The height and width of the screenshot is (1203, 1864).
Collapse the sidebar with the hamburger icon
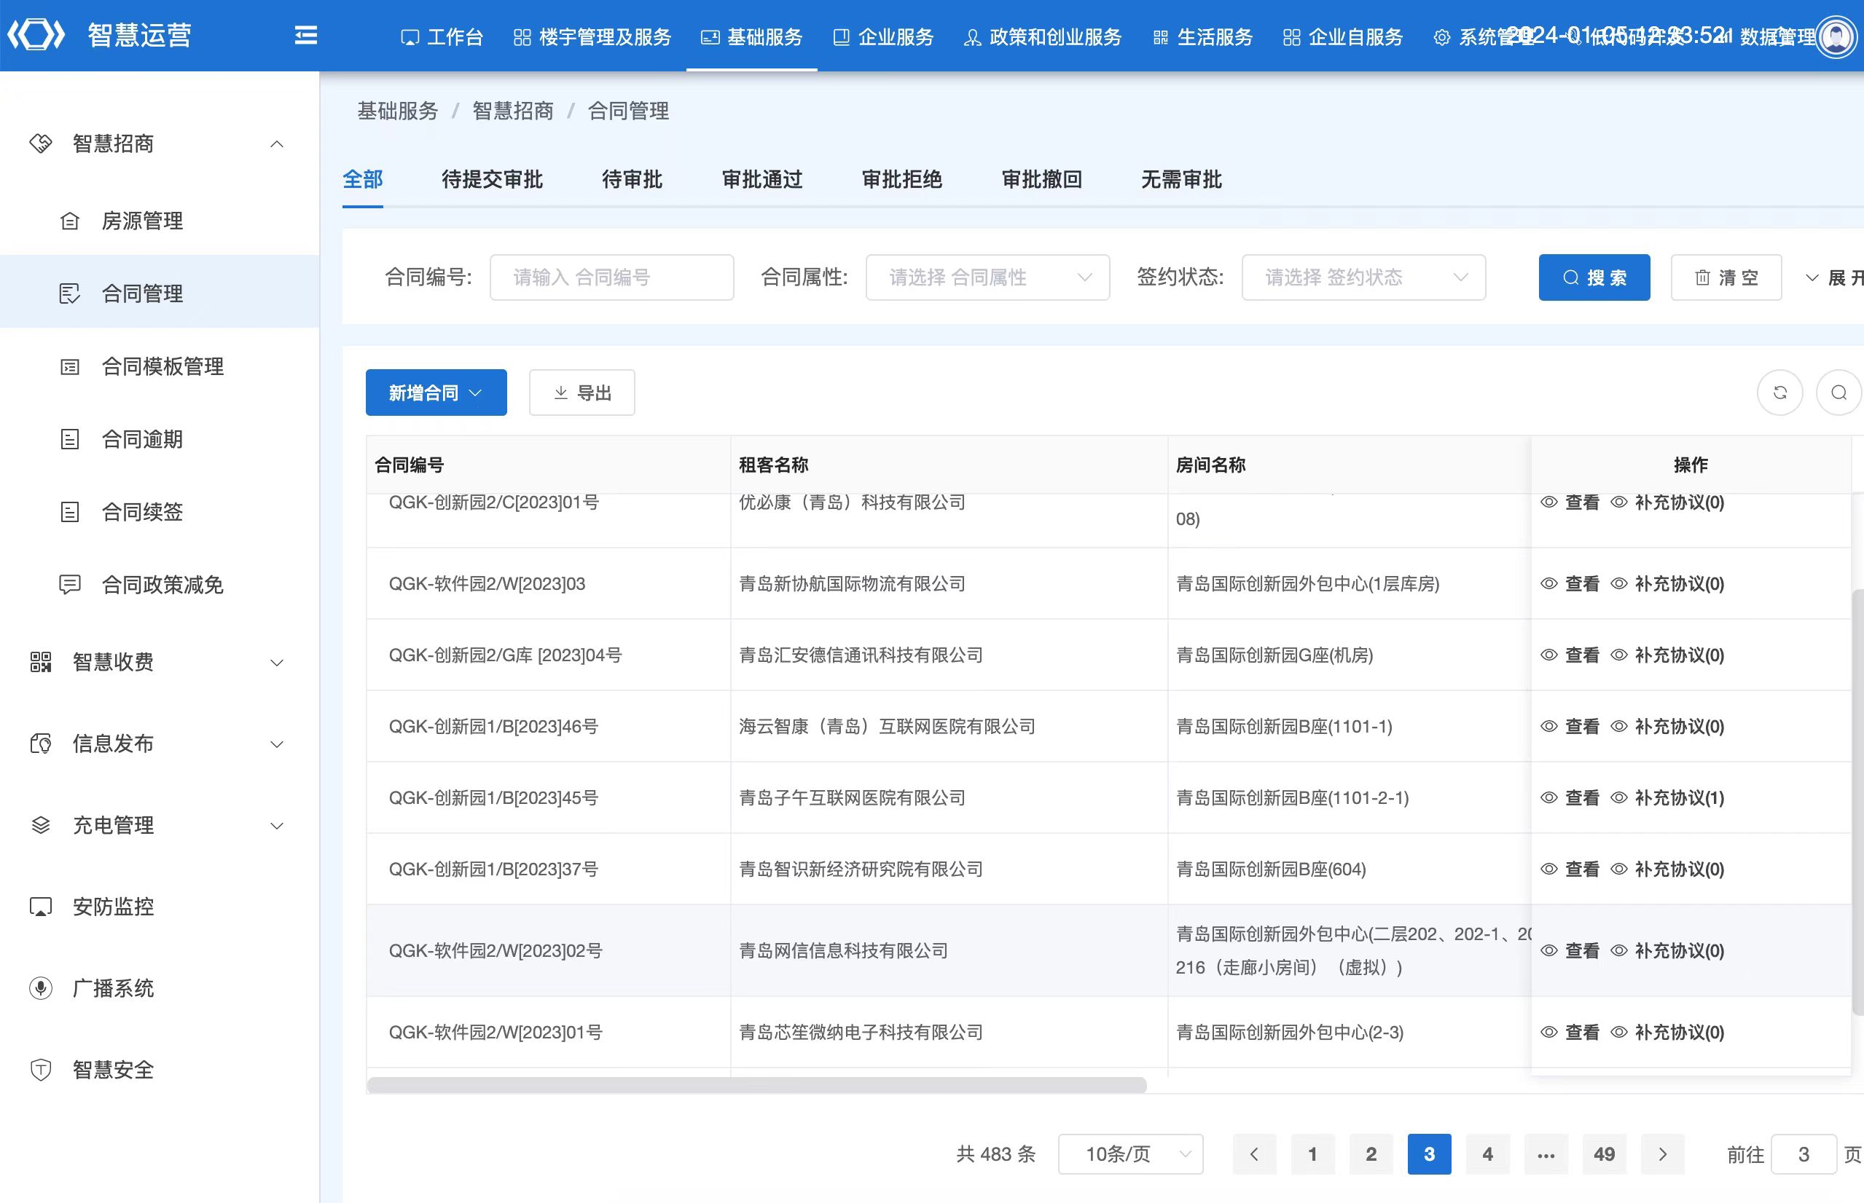point(305,35)
